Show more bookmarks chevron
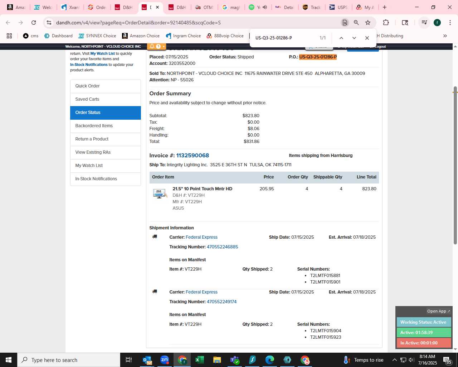Screen dimensions: 458x367 point(445,36)
